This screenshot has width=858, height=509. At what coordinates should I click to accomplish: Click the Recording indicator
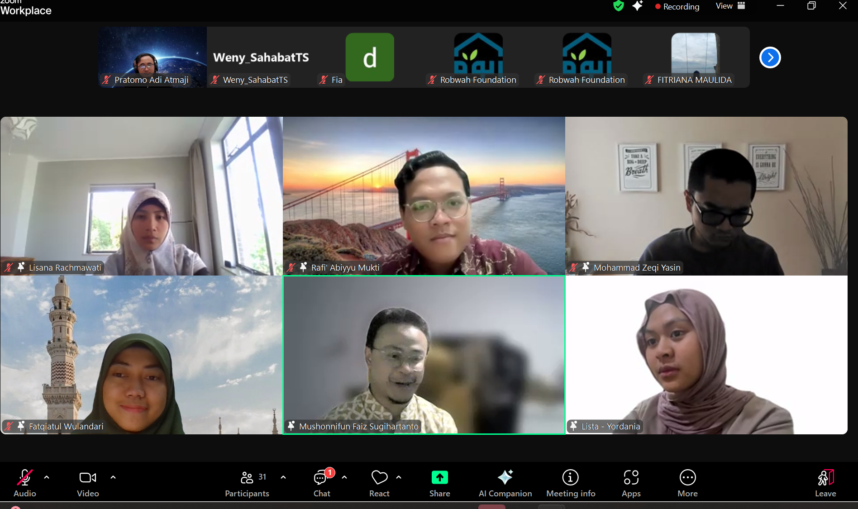[x=677, y=6]
